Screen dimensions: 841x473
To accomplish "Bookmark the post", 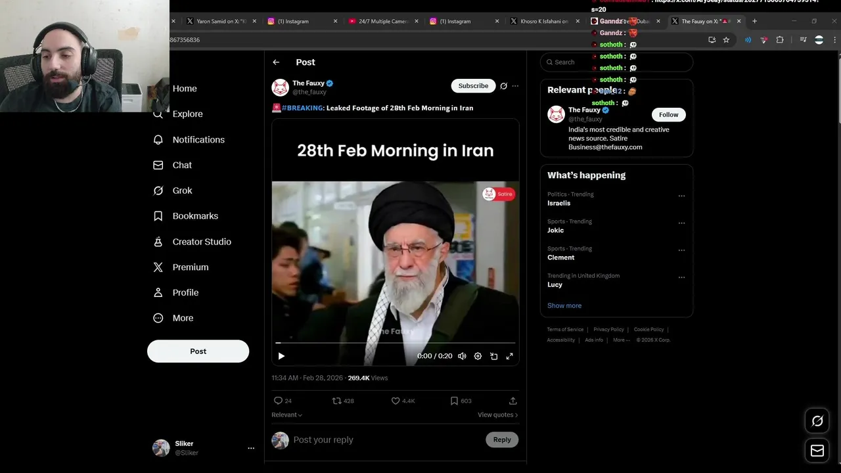I will click(x=454, y=401).
